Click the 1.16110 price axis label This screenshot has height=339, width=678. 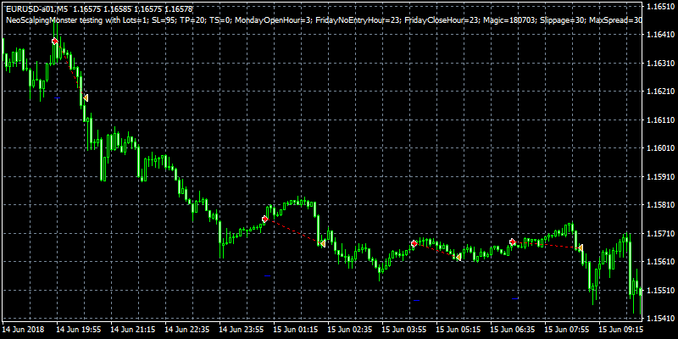(659, 119)
